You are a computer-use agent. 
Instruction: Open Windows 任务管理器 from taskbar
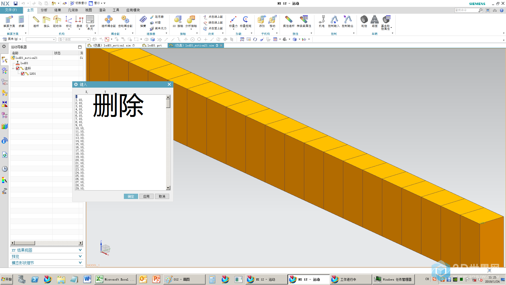point(394,279)
